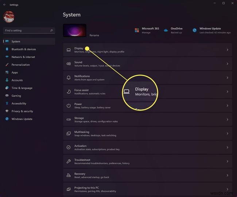Open Display settings title text
The image size is (237, 197).
79,48
